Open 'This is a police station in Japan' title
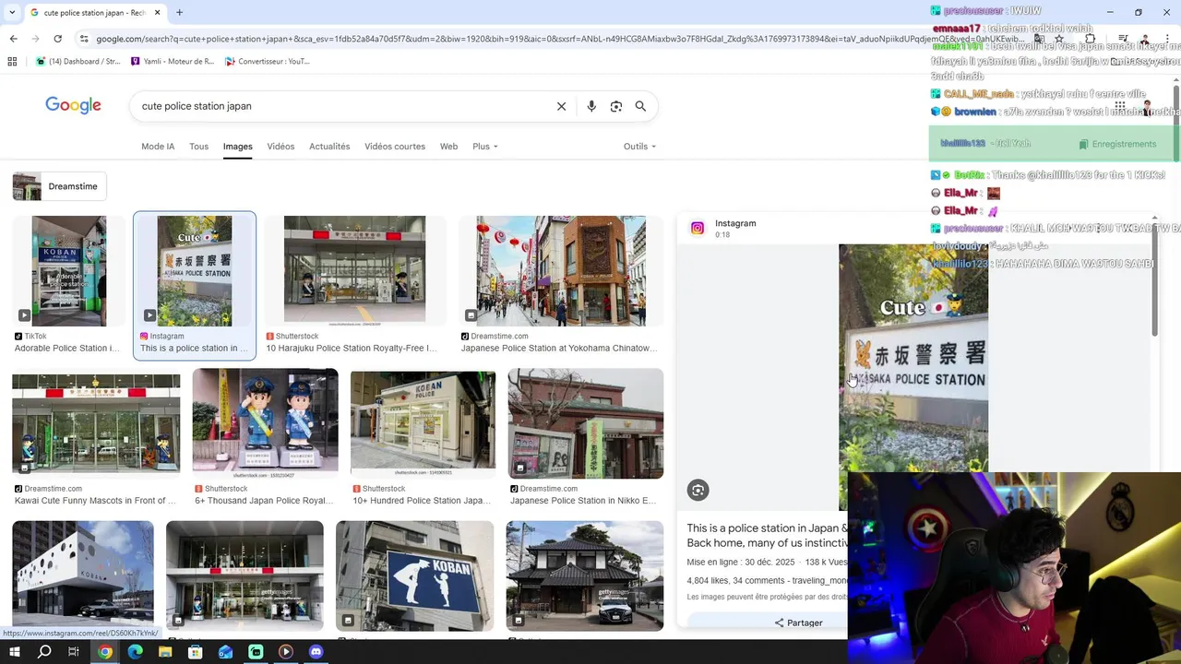The height and width of the screenshot is (664, 1181). pos(768,536)
